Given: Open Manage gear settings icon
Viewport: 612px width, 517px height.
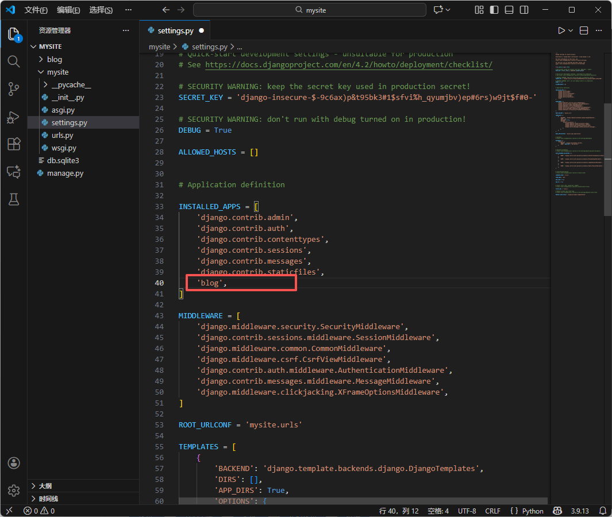Looking at the screenshot, I should 14,491.
